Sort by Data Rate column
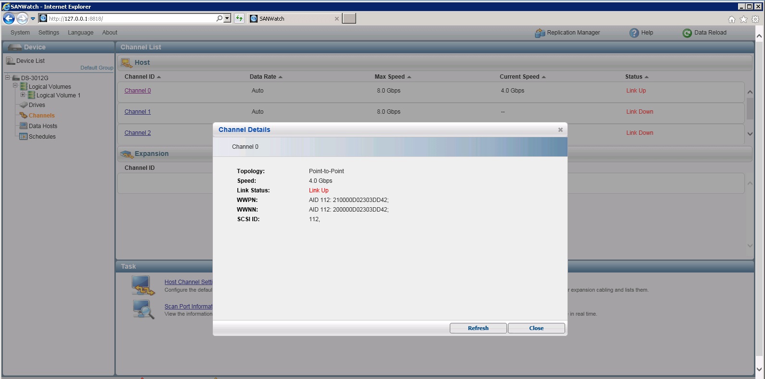Viewport: 765px width, 379px height. [266, 77]
